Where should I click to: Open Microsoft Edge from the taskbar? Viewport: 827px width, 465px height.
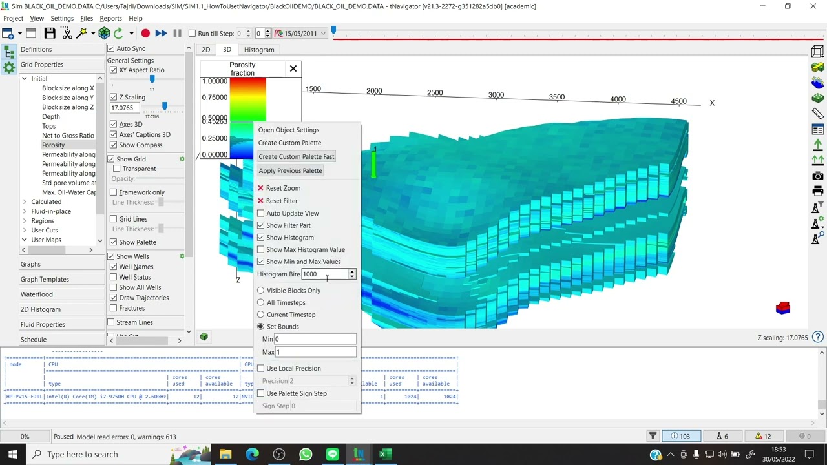(253, 454)
